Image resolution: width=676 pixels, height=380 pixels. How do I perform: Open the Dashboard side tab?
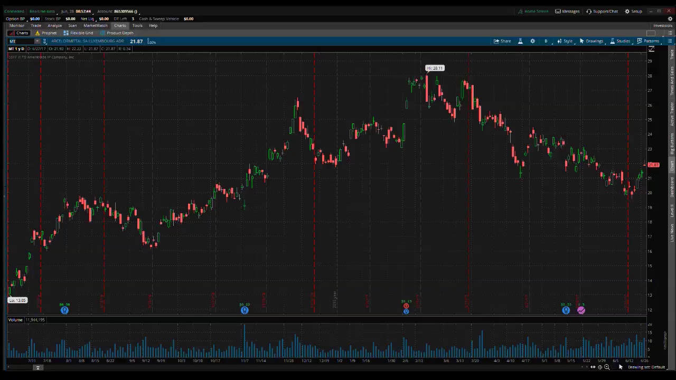(x=672, y=187)
